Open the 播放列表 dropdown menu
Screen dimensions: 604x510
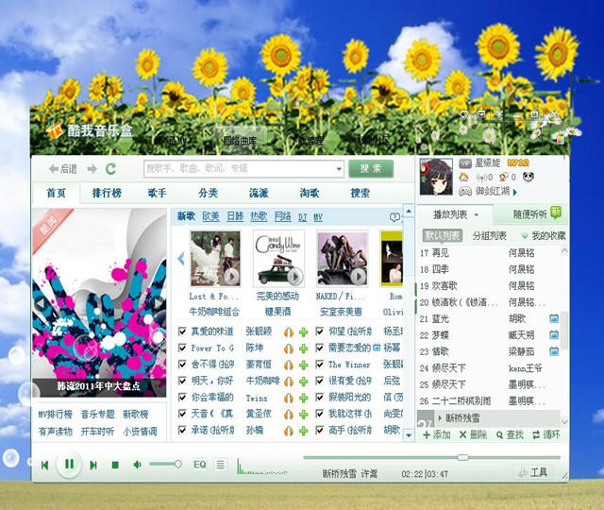[476, 215]
